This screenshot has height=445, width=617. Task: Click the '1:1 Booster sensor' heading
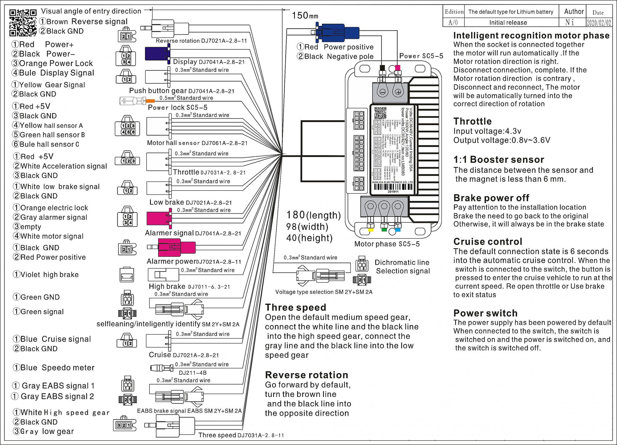click(499, 160)
